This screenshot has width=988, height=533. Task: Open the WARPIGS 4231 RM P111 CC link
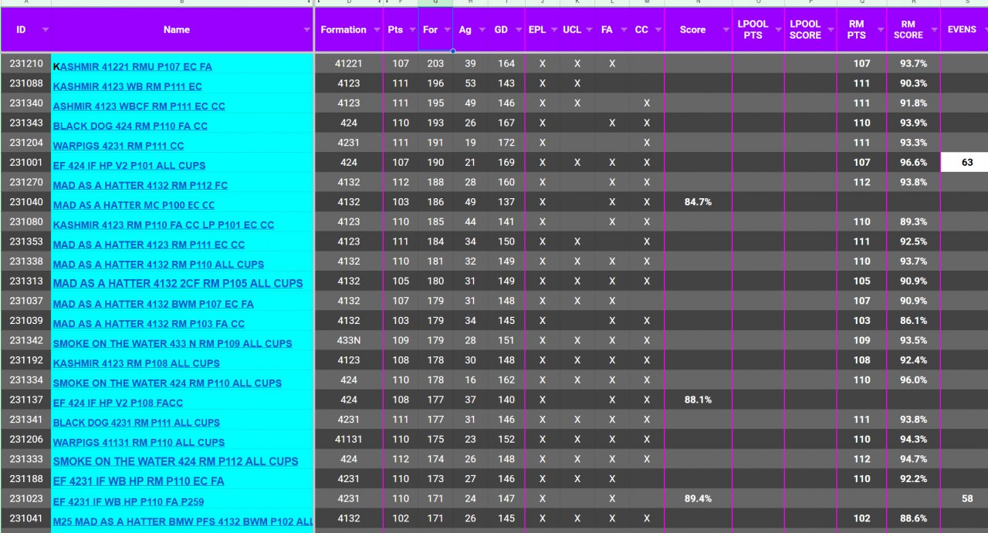coord(118,146)
